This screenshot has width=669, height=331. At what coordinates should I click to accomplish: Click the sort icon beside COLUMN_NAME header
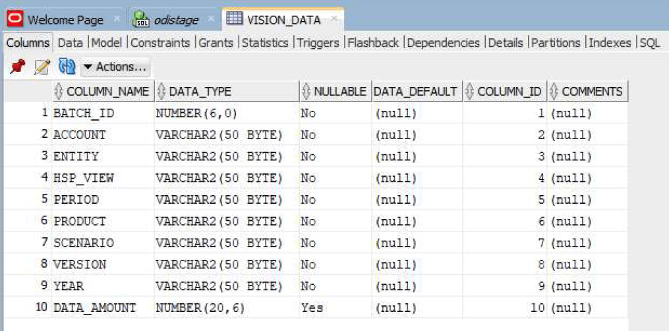59,92
